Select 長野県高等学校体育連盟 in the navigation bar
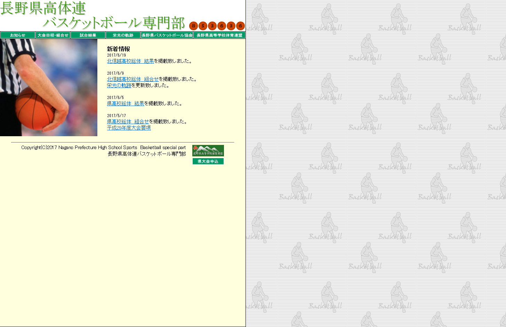 coord(219,35)
